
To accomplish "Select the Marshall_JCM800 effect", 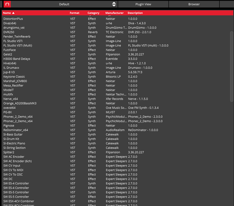I will click(118, 81).
